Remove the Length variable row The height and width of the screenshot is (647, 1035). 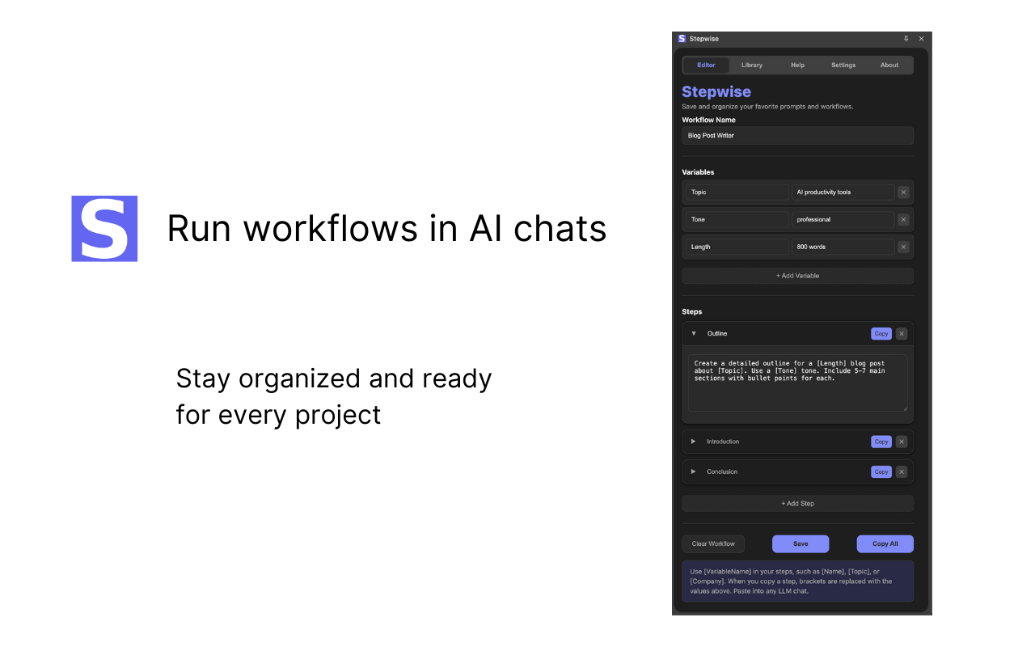(x=903, y=247)
